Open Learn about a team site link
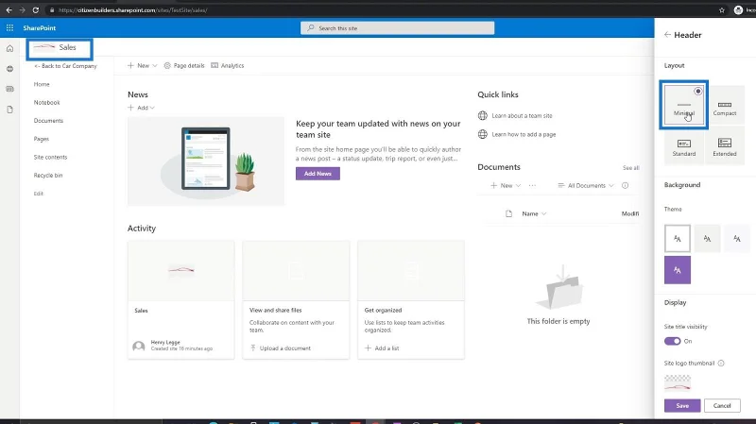 pyautogui.click(x=523, y=115)
